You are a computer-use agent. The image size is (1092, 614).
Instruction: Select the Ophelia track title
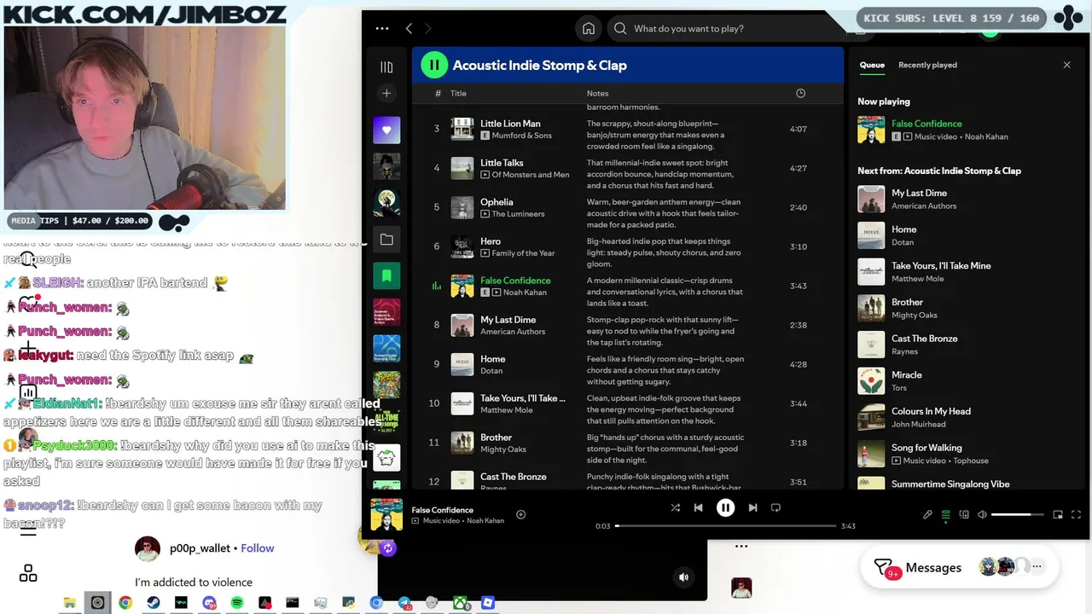pos(497,202)
